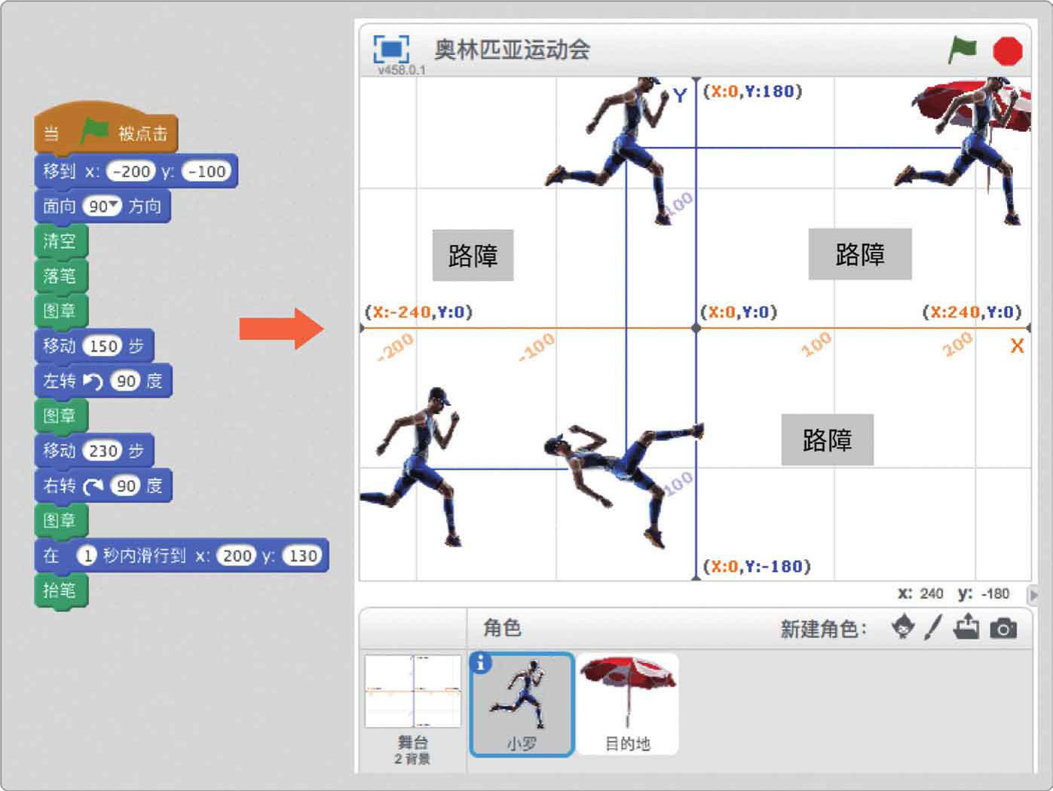Edit the x value -200 in 移到 block
1053x791 pixels.
(131, 172)
